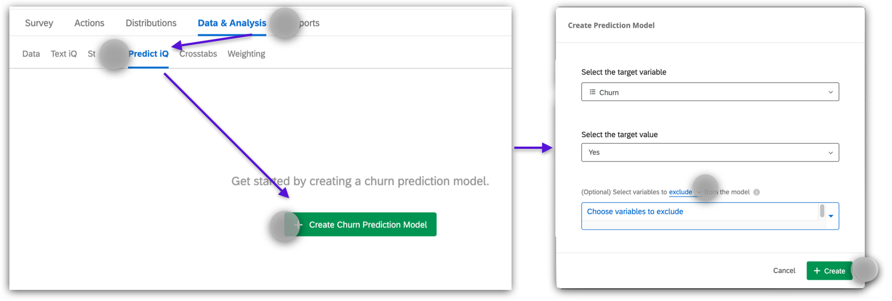Click Create Churn Prediction Model button
This screenshot has width=892, height=301.
click(361, 224)
